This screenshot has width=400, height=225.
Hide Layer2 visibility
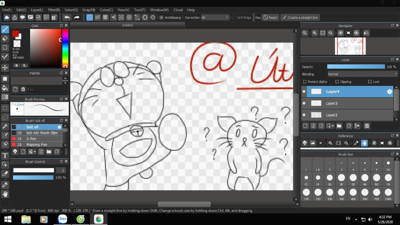[x=304, y=115]
